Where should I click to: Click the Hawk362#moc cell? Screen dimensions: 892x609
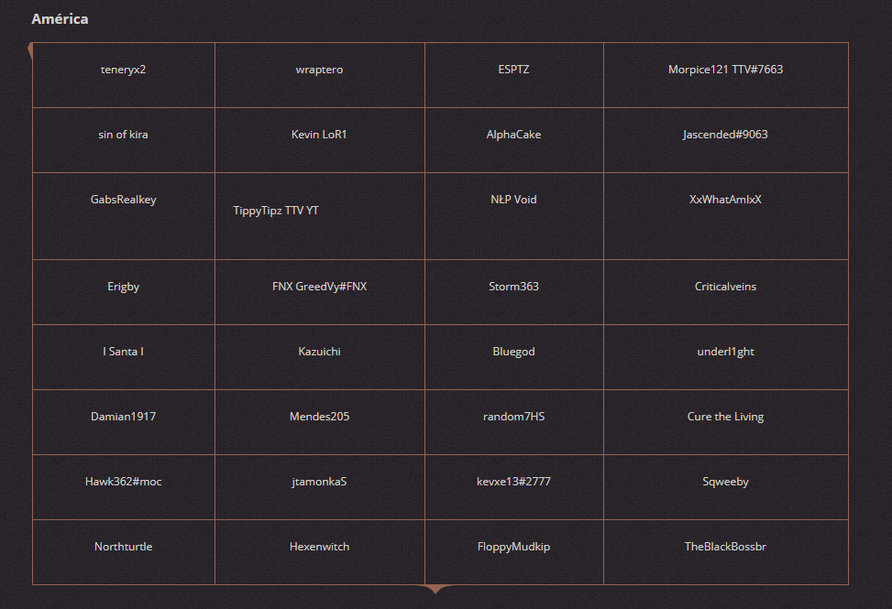pyautogui.click(x=124, y=487)
